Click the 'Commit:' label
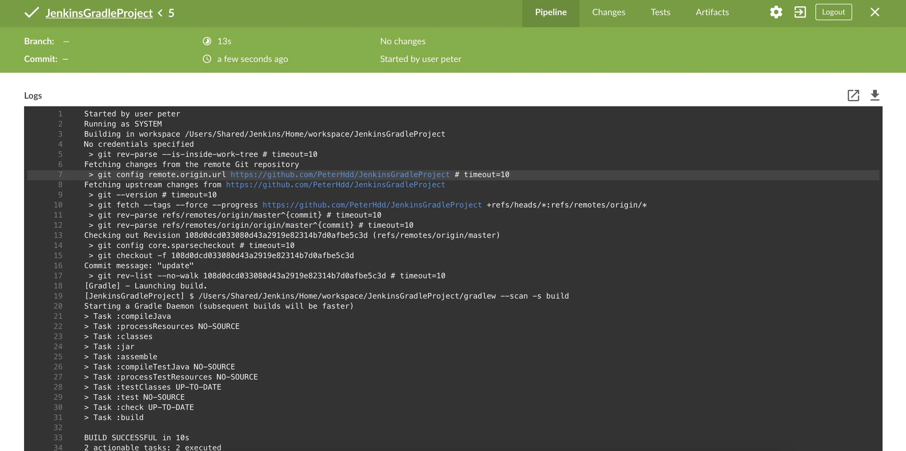This screenshot has height=451, width=906. coord(41,59)
